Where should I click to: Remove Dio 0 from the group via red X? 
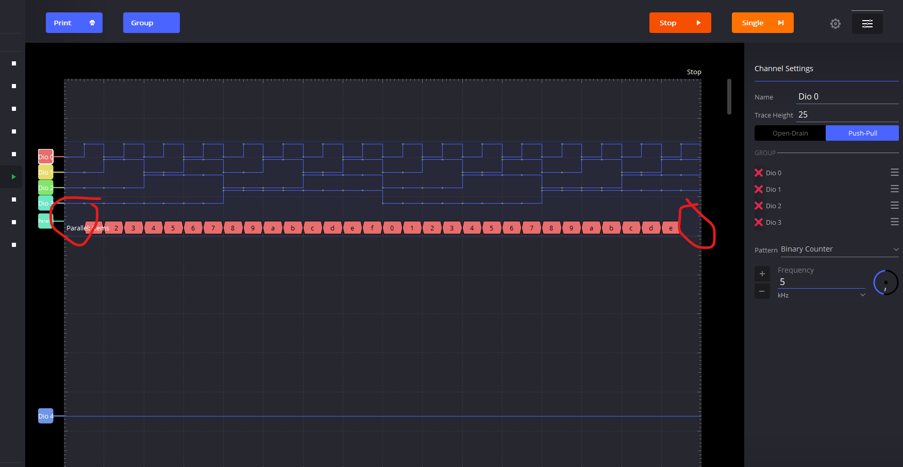point(758,173)
